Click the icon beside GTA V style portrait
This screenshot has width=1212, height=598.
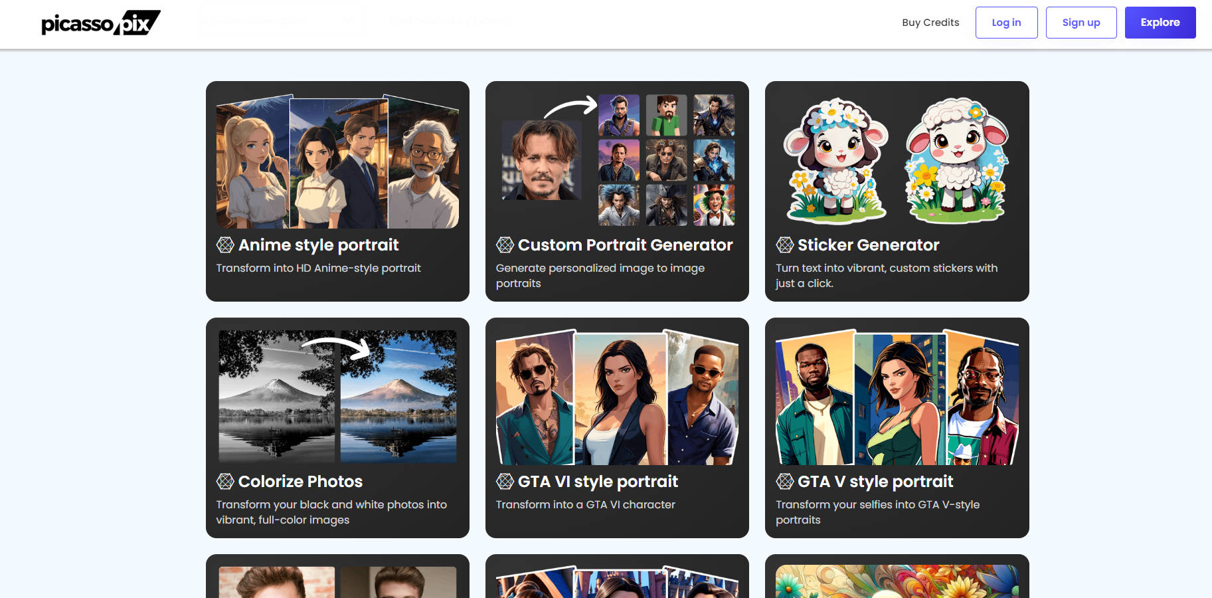(x=784, y=482)
